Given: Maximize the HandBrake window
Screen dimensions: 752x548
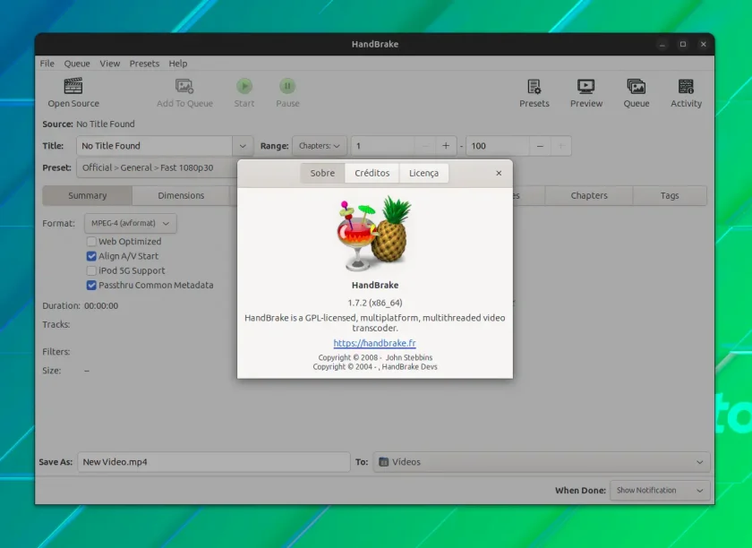Looking at the screenshot, I should click(x=683, y=44).
